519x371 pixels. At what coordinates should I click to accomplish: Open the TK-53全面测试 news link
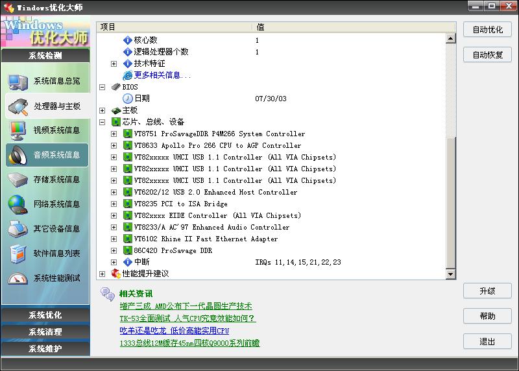click(x=187, y=318)
